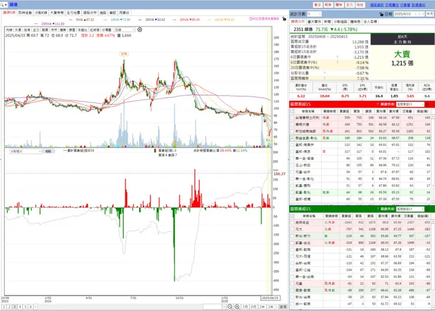Open the 新聞 tab in right panel

pos(327,21)
